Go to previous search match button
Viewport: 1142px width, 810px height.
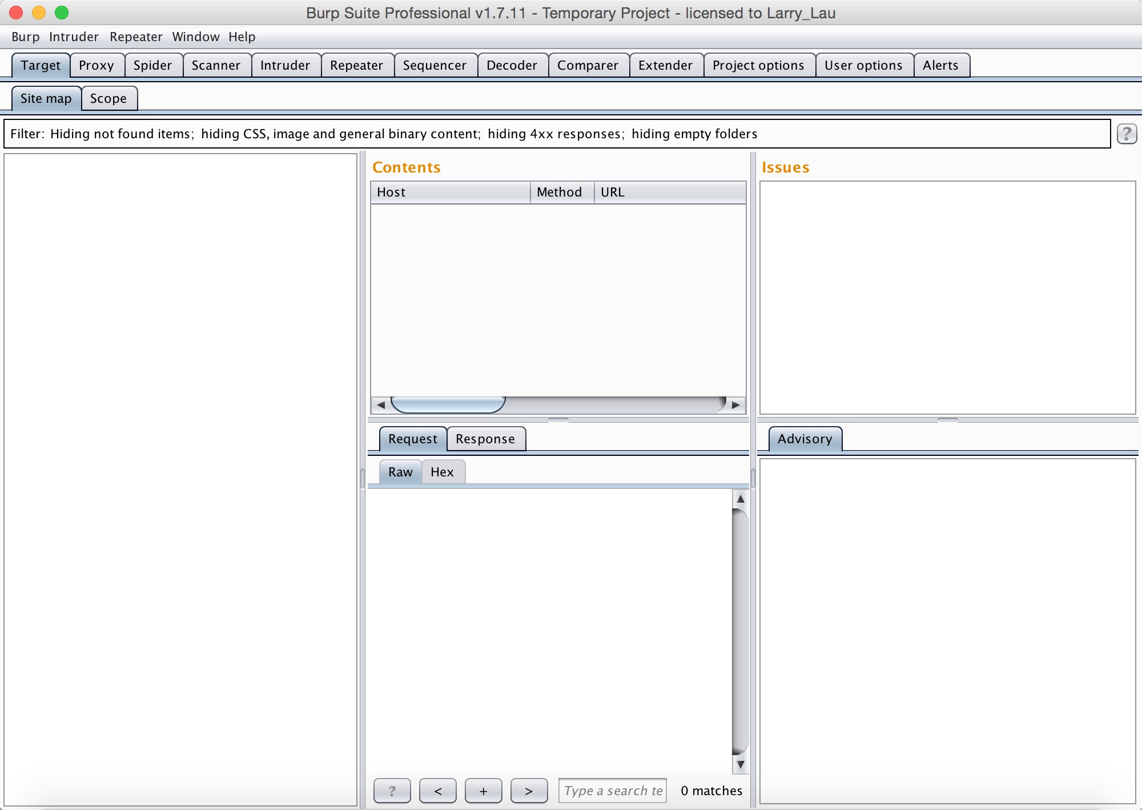[x=437, y=791]
